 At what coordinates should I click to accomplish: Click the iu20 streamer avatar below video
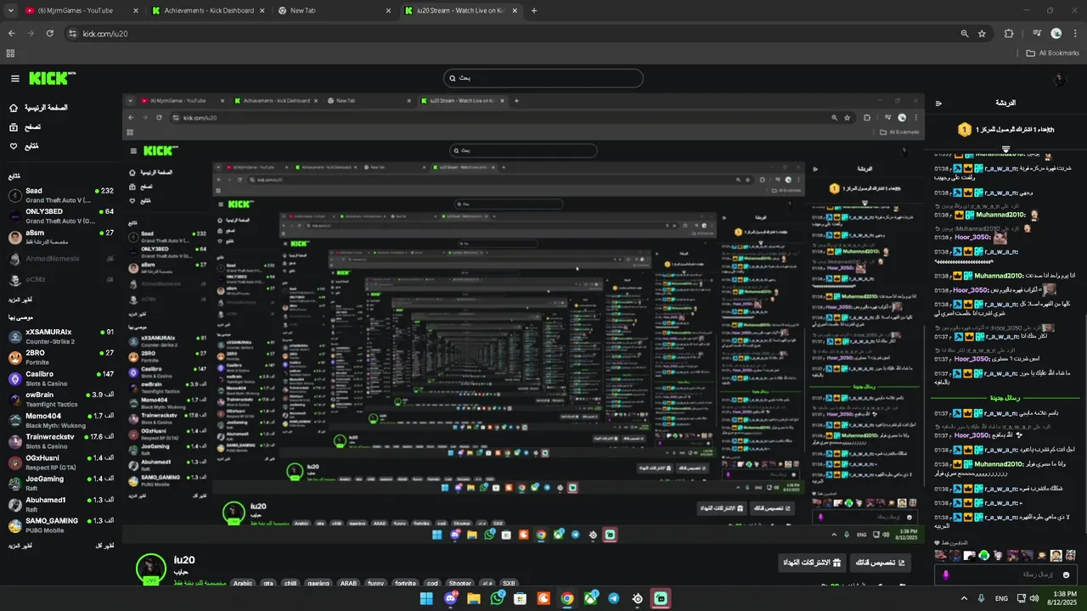pos(152,567)
